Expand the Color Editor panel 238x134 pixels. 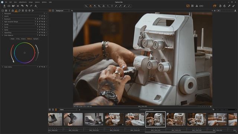3,67
